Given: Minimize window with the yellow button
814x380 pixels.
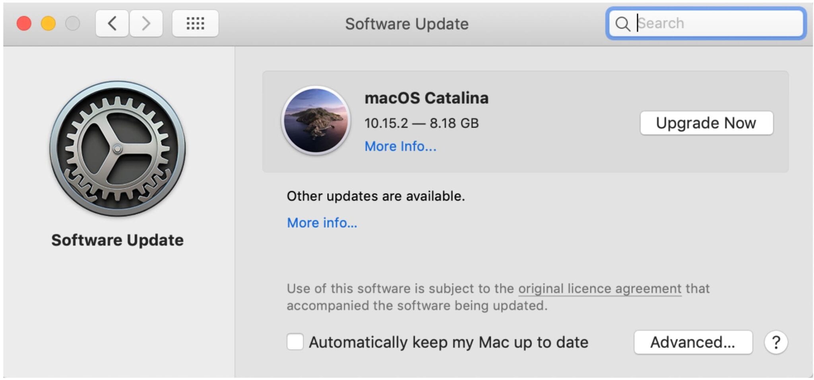Looking at the screenshot, I should (x=48, y=23).
